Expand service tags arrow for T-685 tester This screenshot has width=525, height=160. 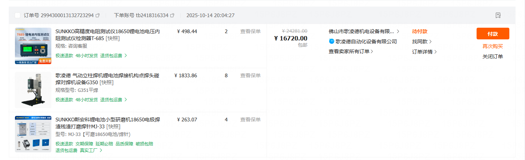pyautogui.click(x=126, y=56)
